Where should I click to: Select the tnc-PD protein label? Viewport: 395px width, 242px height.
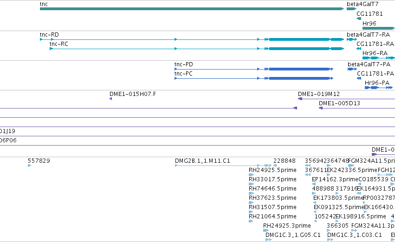[x=184, y=64]
